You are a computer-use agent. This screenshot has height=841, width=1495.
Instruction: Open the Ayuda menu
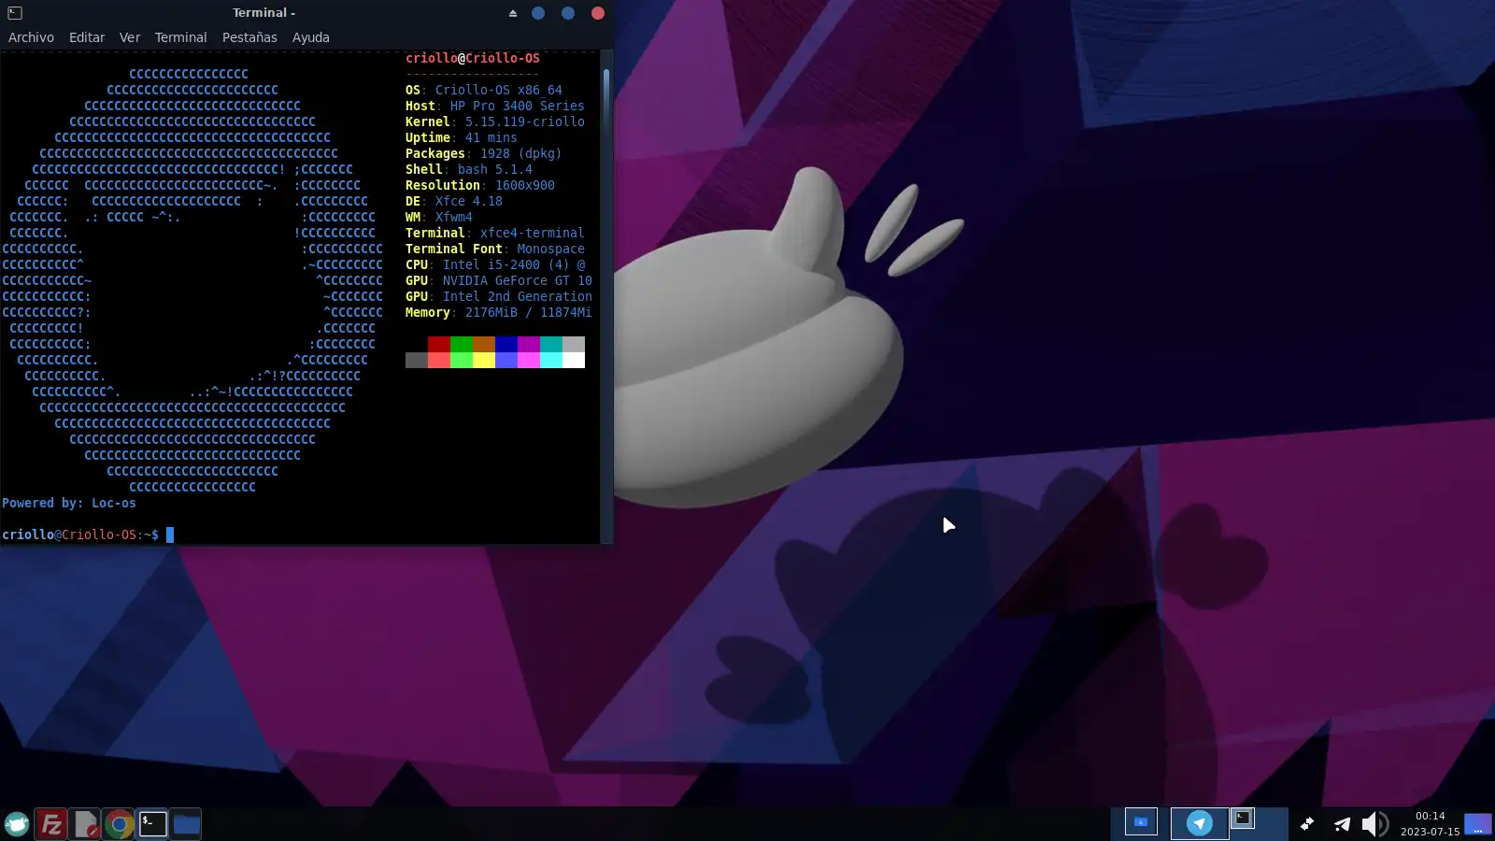point(311,37)
